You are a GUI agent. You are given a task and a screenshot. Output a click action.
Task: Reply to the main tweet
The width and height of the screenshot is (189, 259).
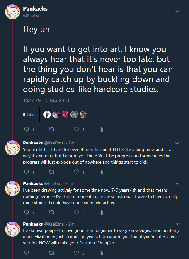[27, 129]
